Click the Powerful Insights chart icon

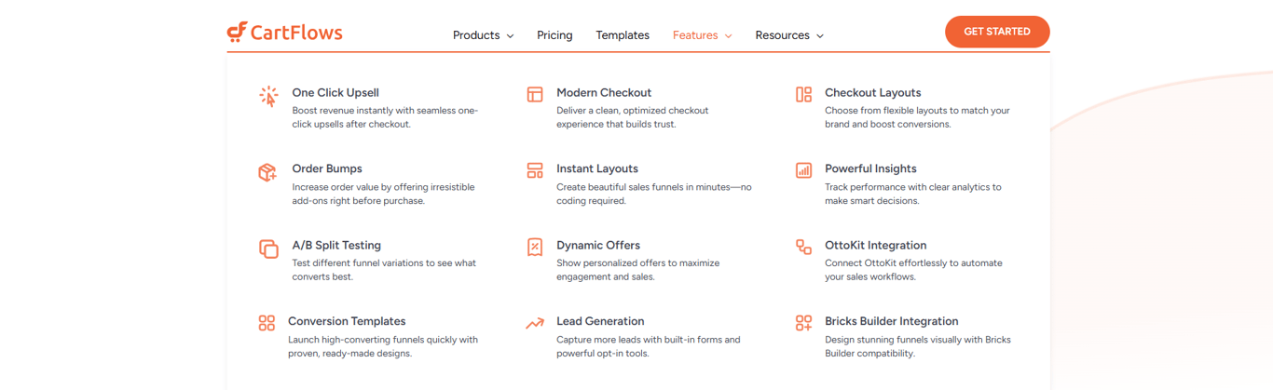(x=803, y=170)
